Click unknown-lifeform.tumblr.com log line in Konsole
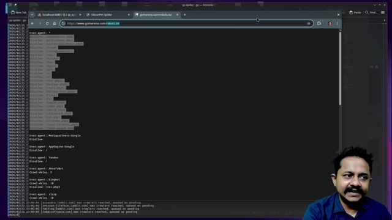Viewport: 392px width, 220px height. (x=81, y=206)
